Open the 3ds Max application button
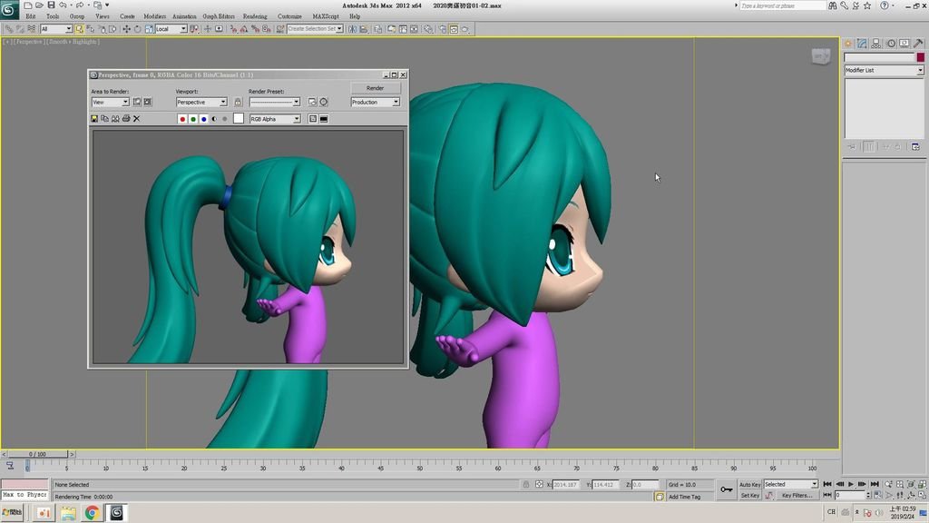929x523 pixels. coord(9,9)
